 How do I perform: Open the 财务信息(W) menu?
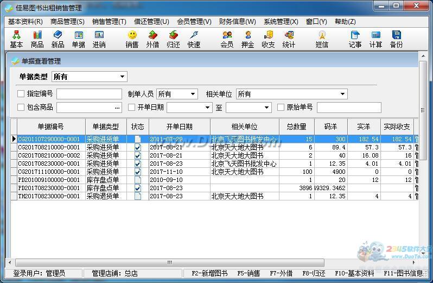pos(238,22)
